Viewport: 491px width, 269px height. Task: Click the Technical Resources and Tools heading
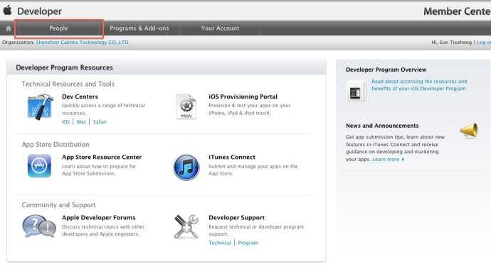68,84
